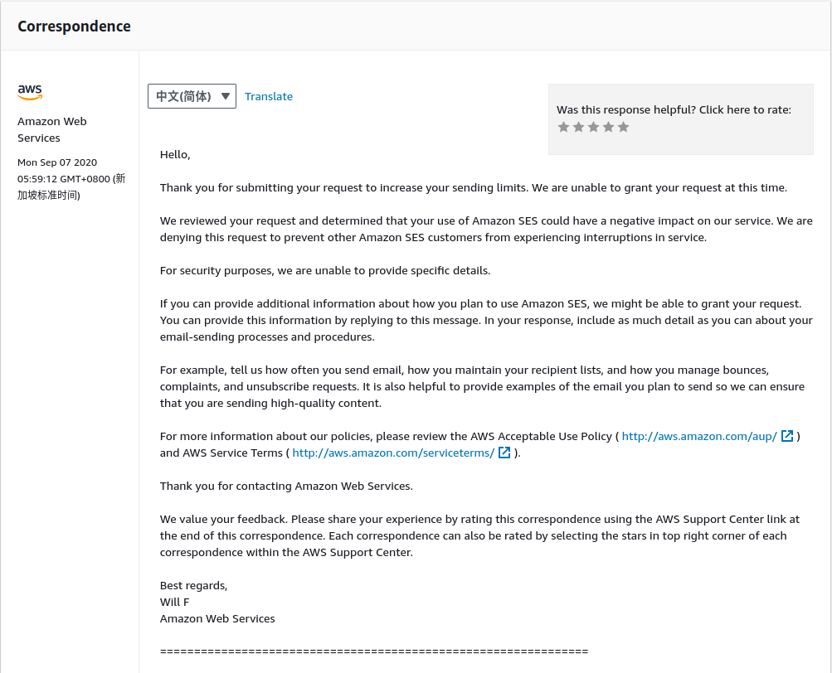Click external-link icon beside the AUP URL

click(787, 436)
